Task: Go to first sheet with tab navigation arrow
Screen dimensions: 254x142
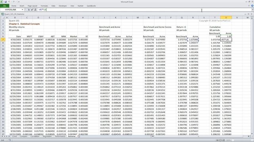Action: pos(2,136)
